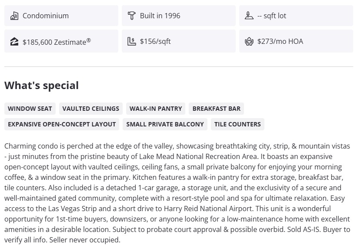Screen dimensions: 354x245
Task: Click the Condominium label text
Action: (x=46, y=16)
